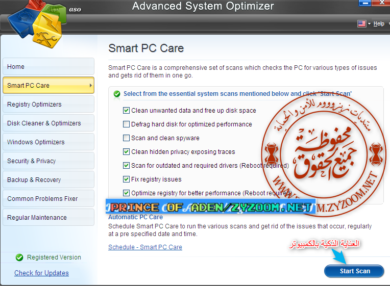Toggle Clean hidden privacy exposing traces
390x286 pixels.
coord(127,151)
